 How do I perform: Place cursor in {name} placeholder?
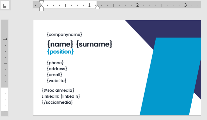60,44
